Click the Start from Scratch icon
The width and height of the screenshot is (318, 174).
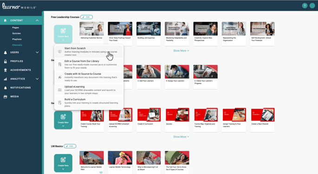59,52
